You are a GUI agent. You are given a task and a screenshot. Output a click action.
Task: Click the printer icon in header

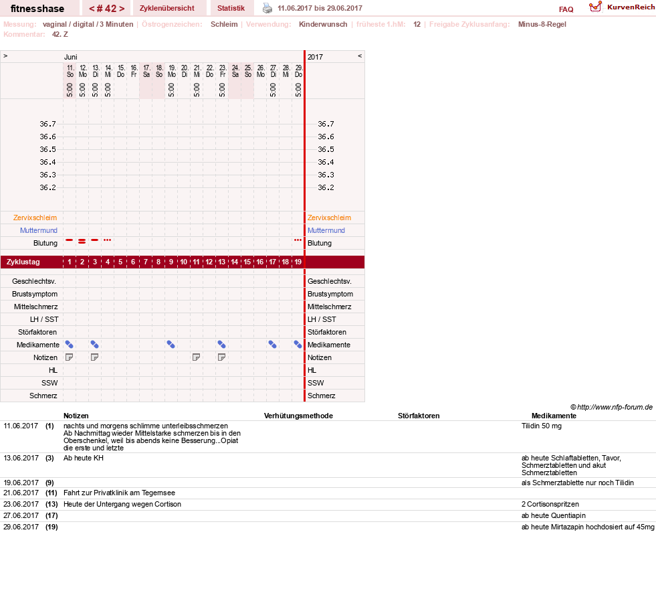[267, 8]
